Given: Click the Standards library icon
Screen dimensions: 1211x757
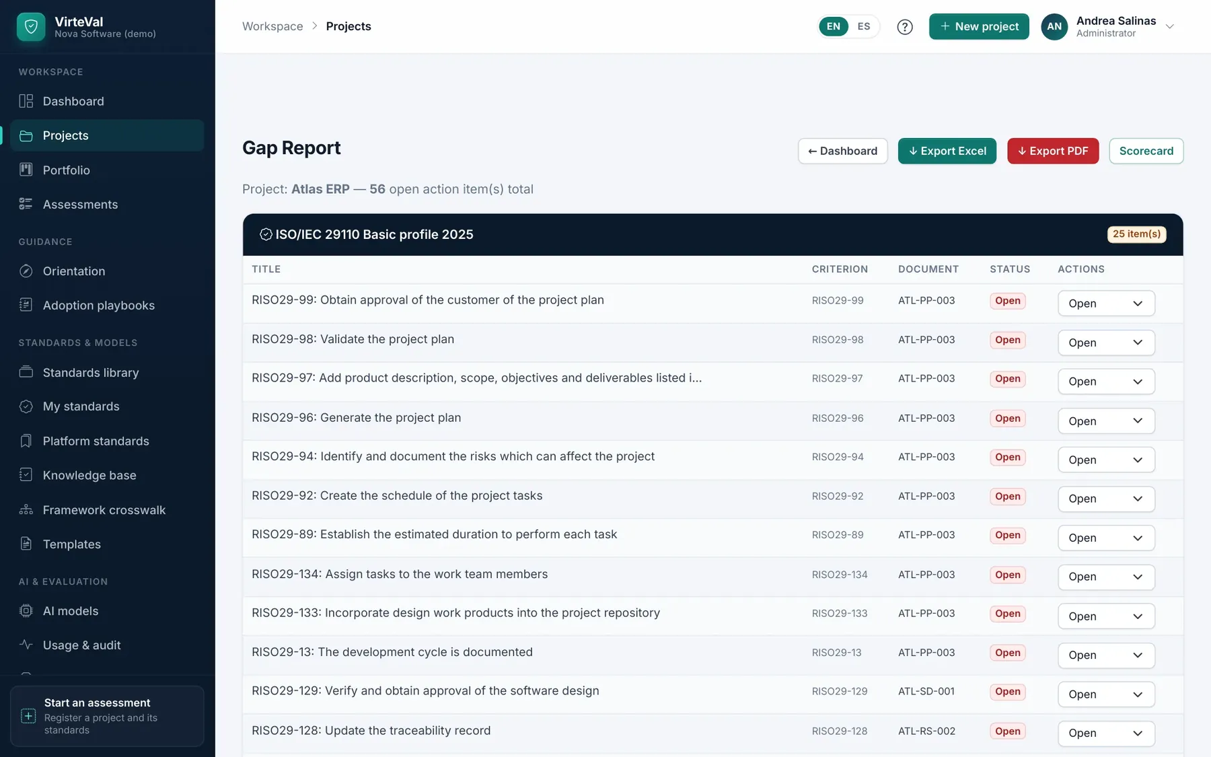Looking at the screenshot, I should click(x=26, y=372).
